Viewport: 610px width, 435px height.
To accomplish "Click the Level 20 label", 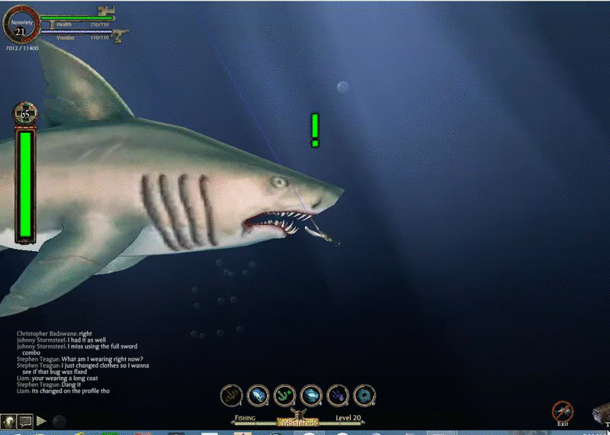I will [x=348, y=418].
